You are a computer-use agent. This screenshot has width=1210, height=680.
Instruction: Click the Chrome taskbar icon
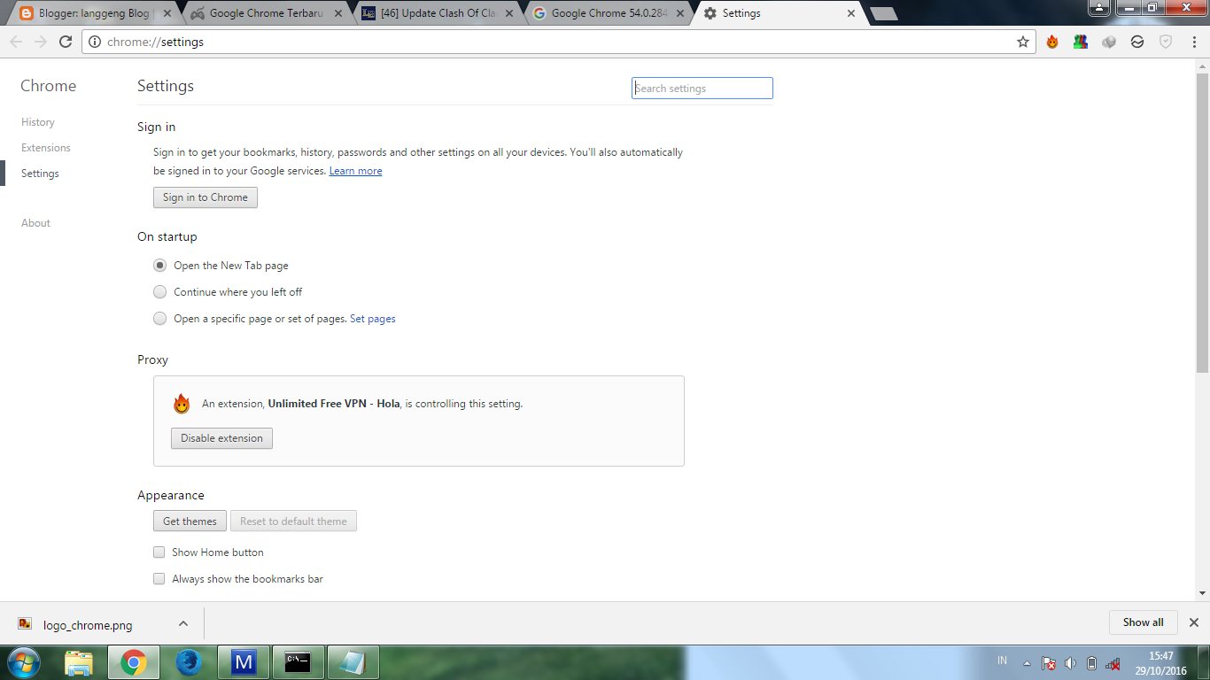(134, 662)
